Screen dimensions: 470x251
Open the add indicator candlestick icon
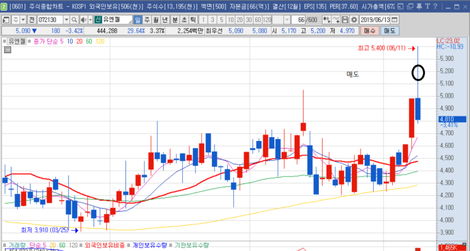coord(326,20)
